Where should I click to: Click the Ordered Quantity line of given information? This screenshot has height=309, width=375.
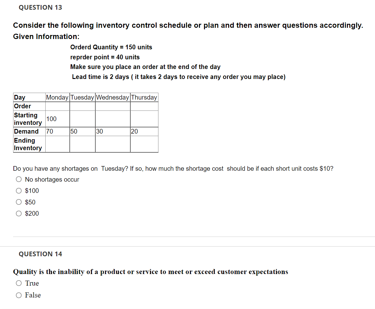tap(111, 47)
